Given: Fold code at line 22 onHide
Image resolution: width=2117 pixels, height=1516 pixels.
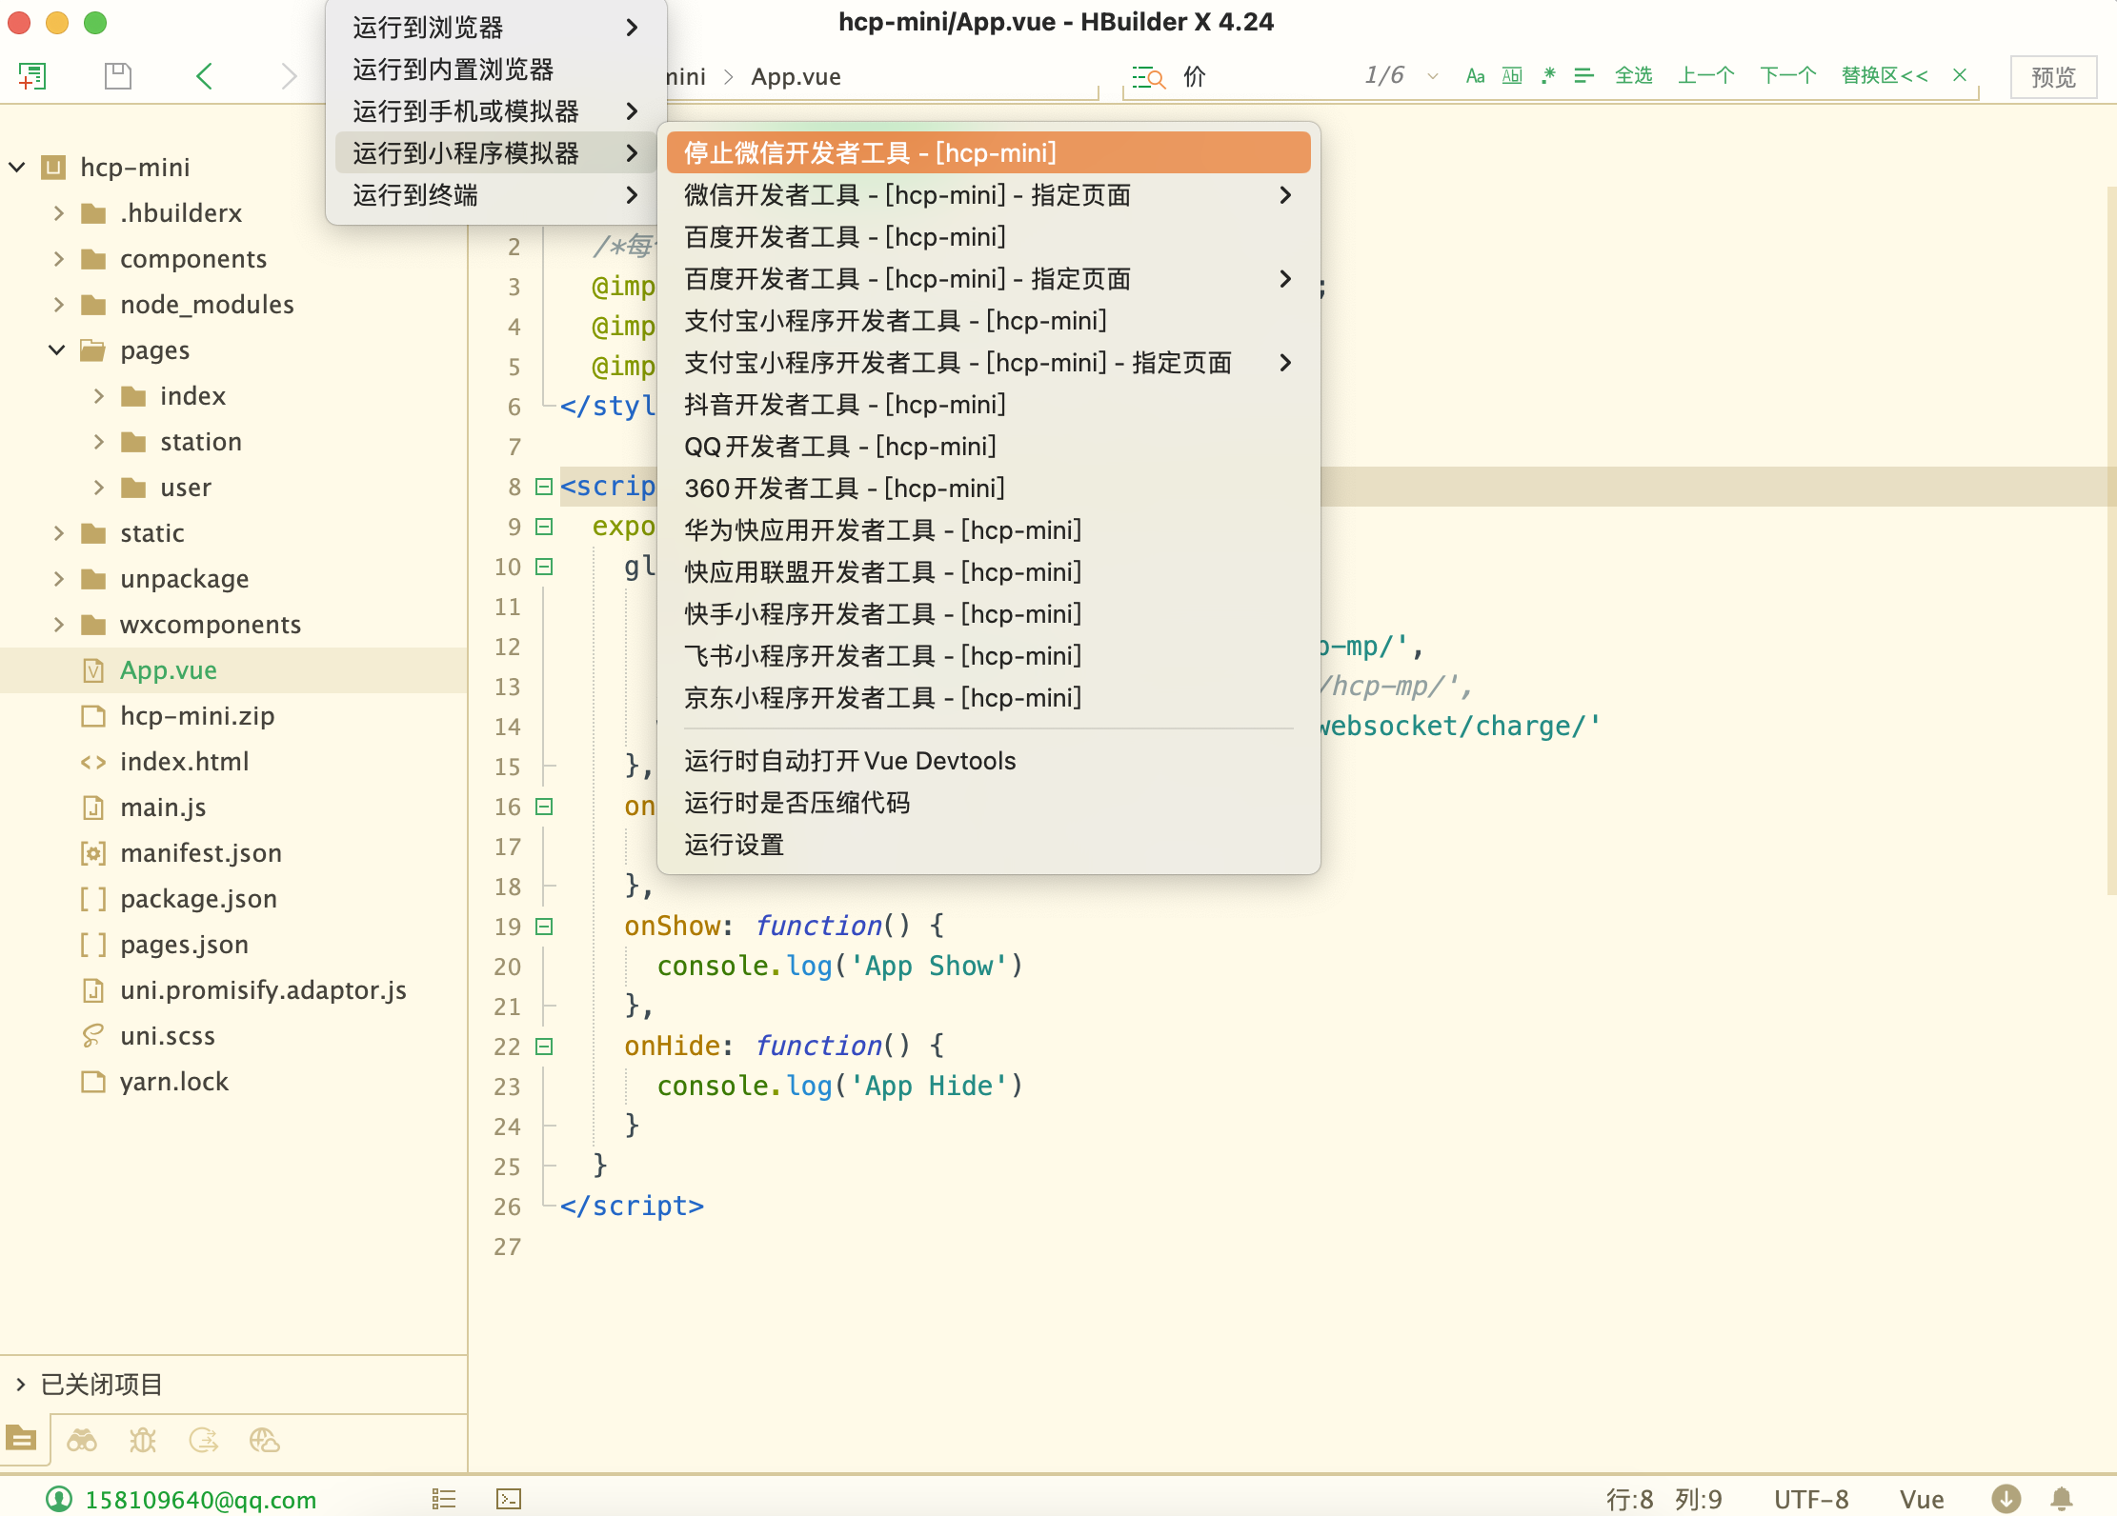Looking at the screenshot, I should coord(544,1047).
